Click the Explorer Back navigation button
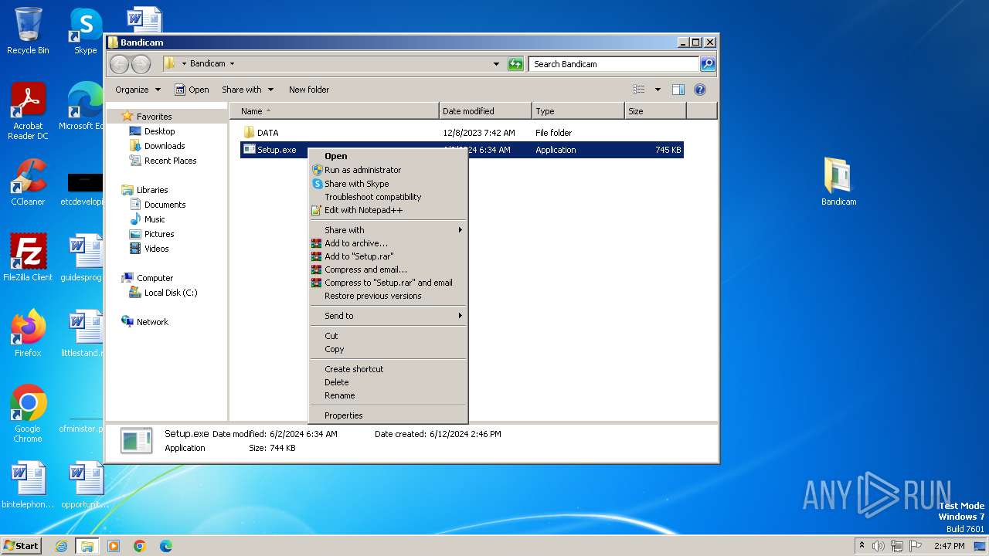The image size is (989, 556). click(x=119, y=64)
